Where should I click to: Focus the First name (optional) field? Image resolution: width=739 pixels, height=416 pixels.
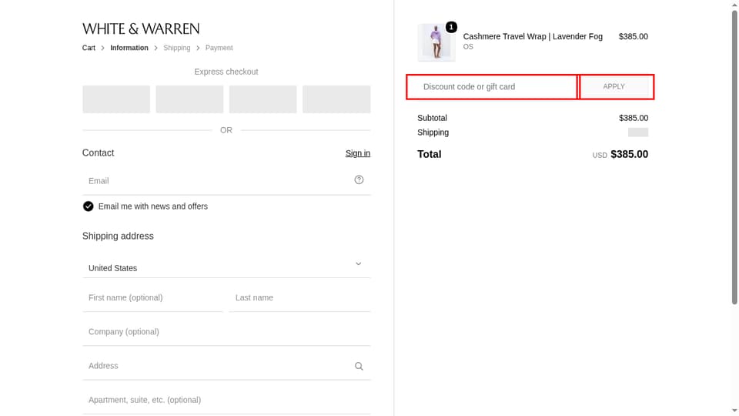click(152, 297)
